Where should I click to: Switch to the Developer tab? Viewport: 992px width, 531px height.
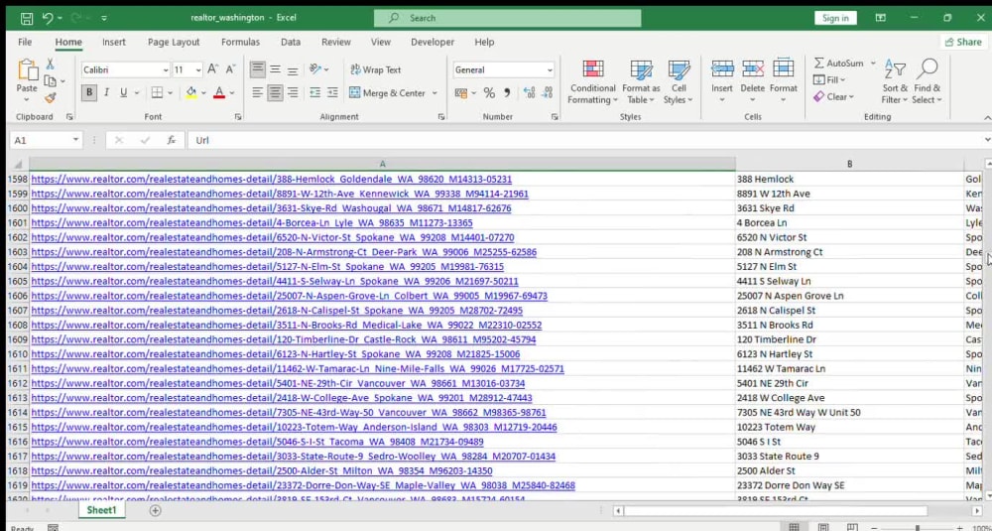(x=433, y=42)
